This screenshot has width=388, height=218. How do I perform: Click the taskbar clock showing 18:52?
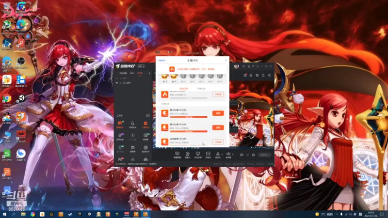click(x=371, y=214)
